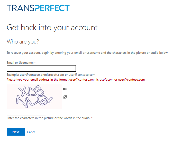Screen dimensions: 173x142
Task: Cancel the account recovery
Action: tap(32, 132)
